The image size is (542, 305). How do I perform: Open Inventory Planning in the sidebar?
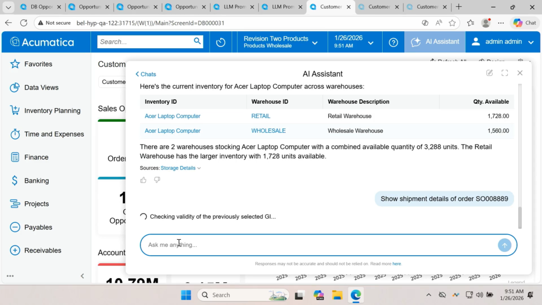(x=52, y=111)
